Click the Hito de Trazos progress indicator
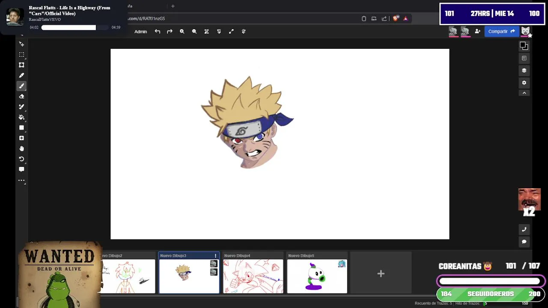Image resolution: width=548 pixels, height=308 pixels. 471,303
